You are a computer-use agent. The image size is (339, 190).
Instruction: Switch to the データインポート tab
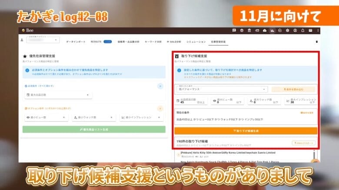(76, 42)
